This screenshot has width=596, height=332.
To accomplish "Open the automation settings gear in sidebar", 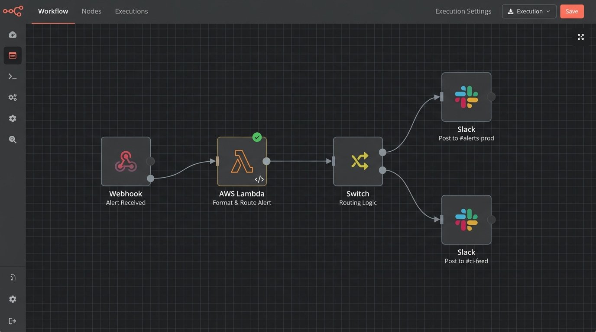I will [13, 97].
